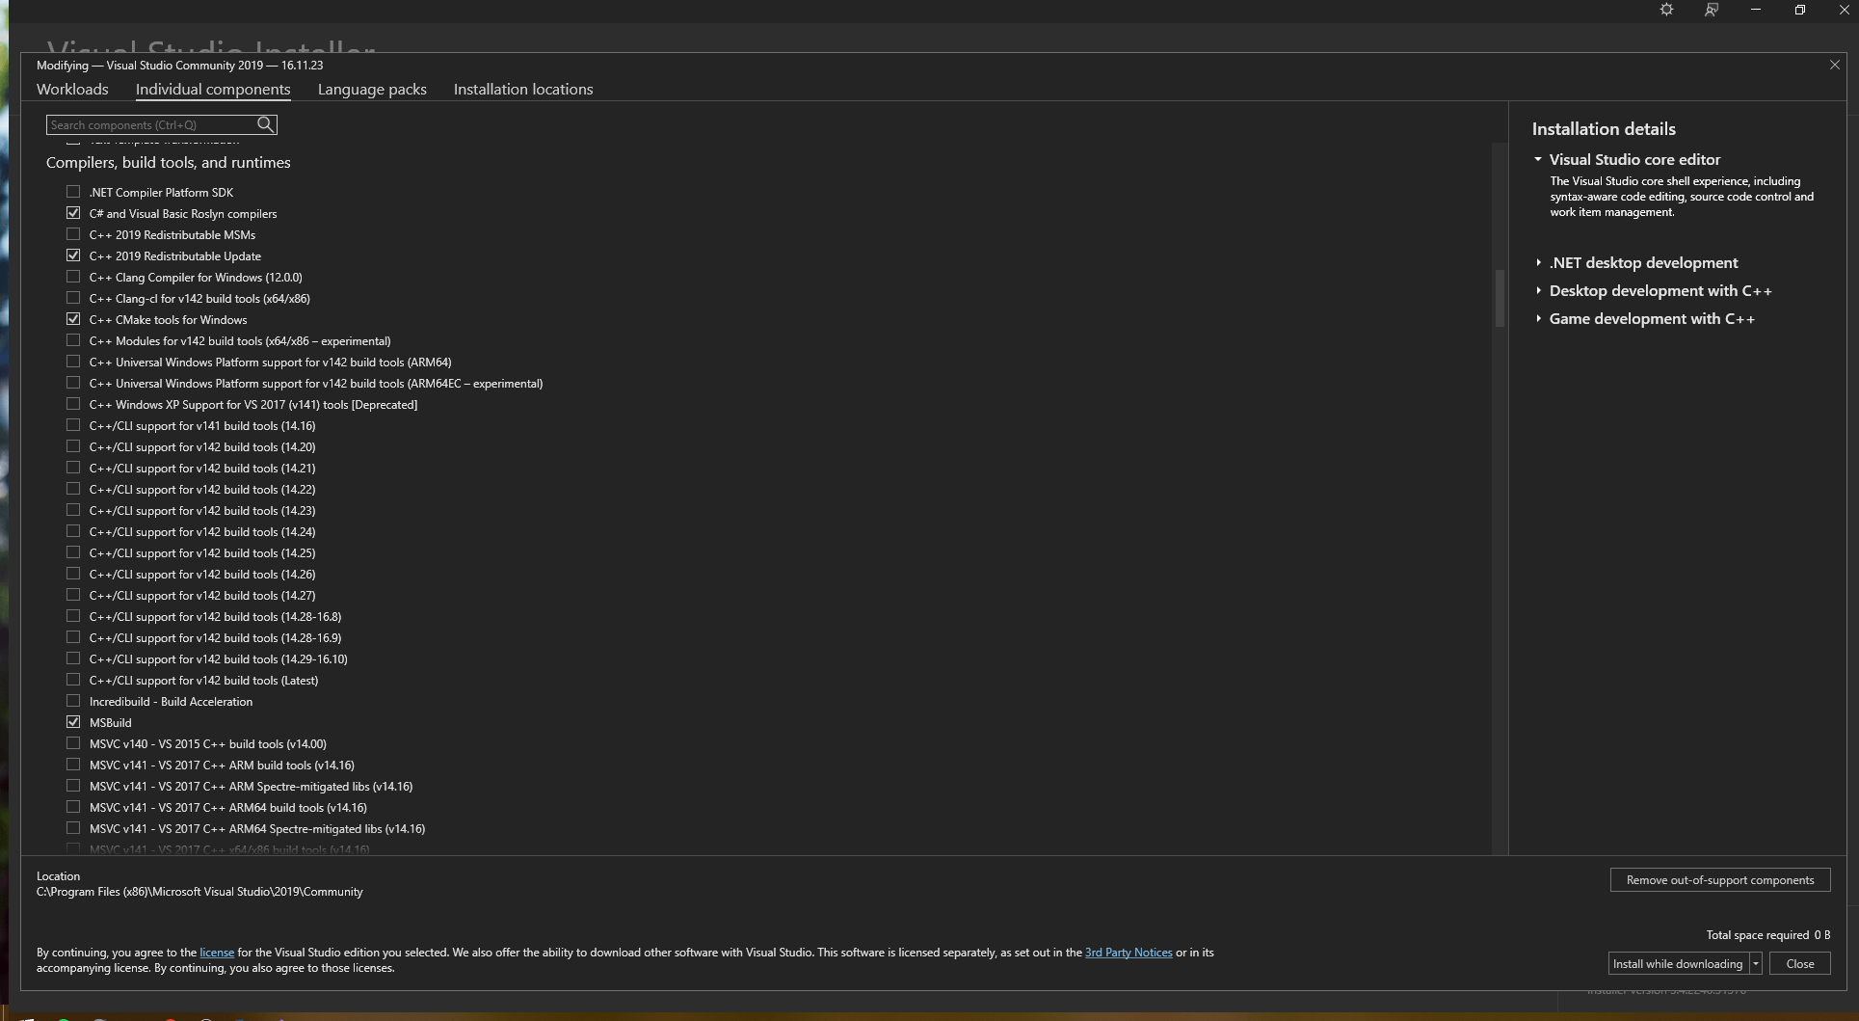This screenshot has width=1859, height=1021.
Task: Check Incredibuild - Build Acceleration
Action: 73,701
